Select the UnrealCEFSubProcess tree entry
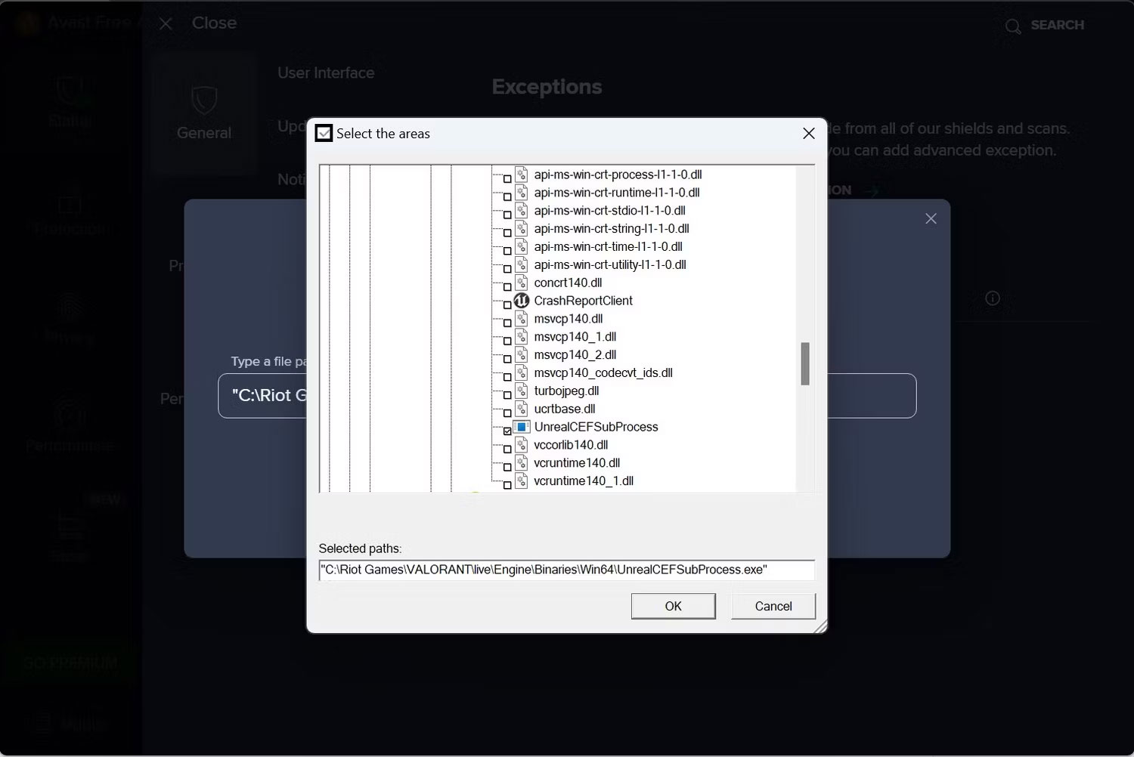Image resolution: width=1134 pixels, height=757 pixels. click(596, 427)
